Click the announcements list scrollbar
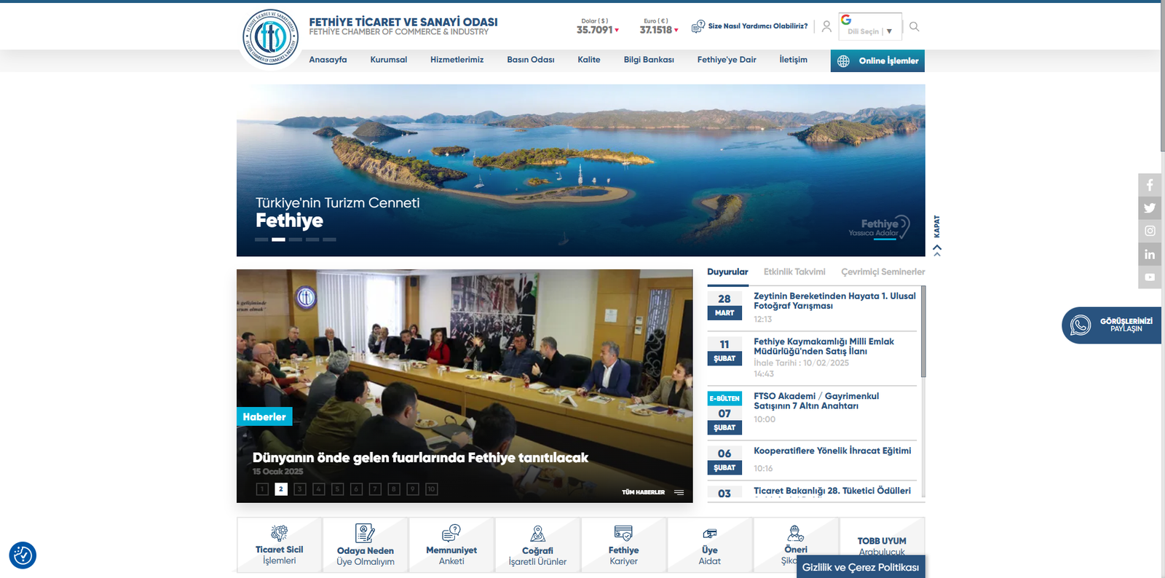The width and height of the screenshot is (1165, 578). click(x=923, y=331)
